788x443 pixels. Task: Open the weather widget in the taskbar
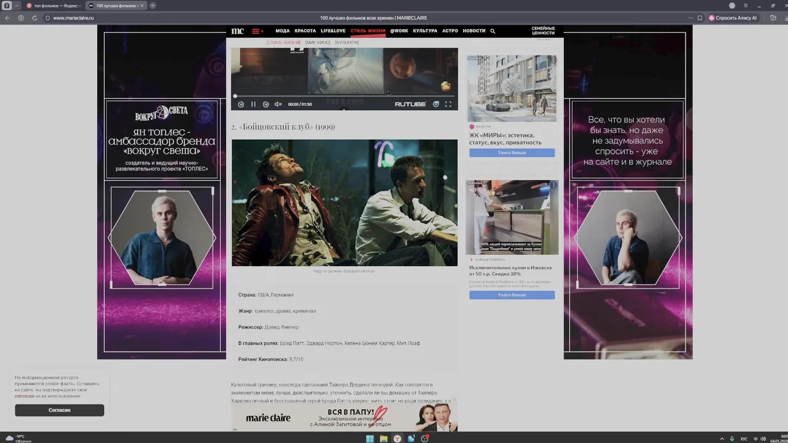(18, 438)
